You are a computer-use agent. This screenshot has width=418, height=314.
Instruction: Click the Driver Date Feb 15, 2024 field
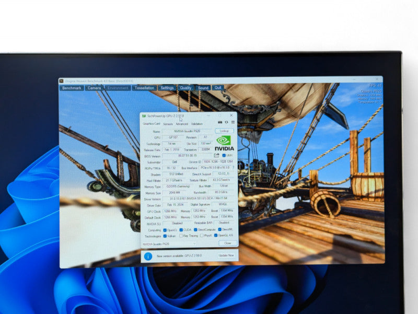[x=175, y=205]
